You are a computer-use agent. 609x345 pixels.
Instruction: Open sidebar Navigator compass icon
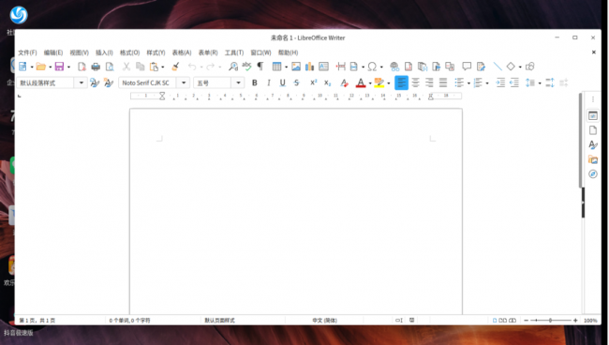point(593,173)
